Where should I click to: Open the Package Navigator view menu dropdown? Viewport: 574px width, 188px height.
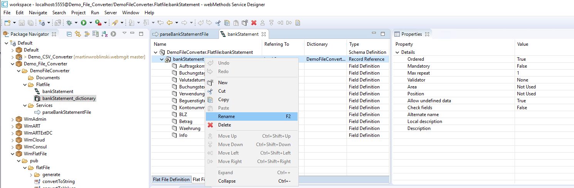125,34
